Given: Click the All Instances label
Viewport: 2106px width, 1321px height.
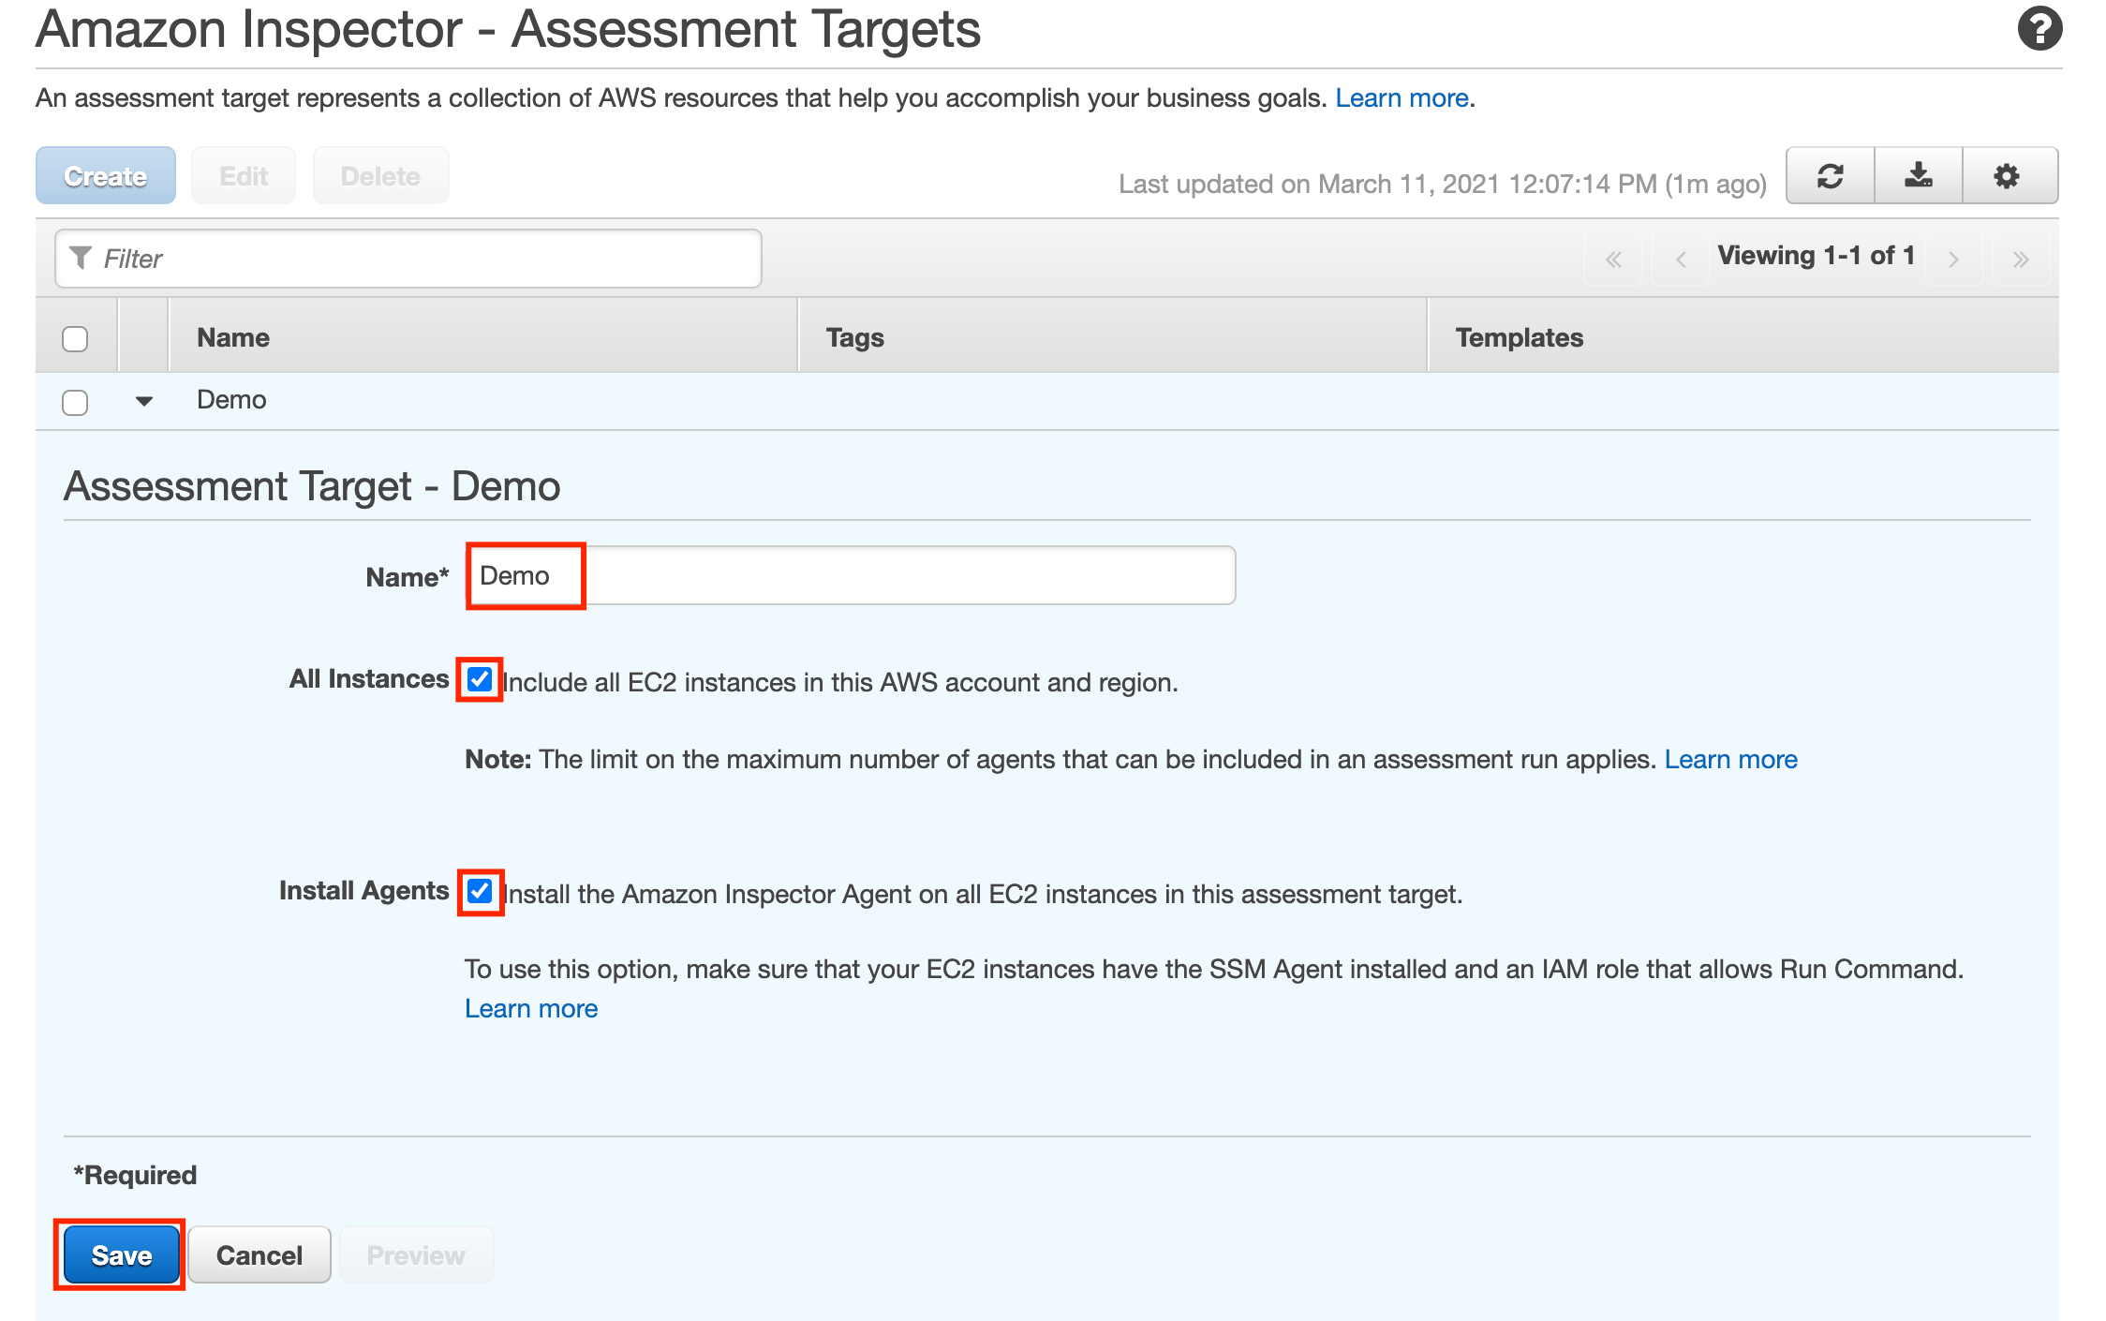Looking at the screenshot, I should coord(369,678).
